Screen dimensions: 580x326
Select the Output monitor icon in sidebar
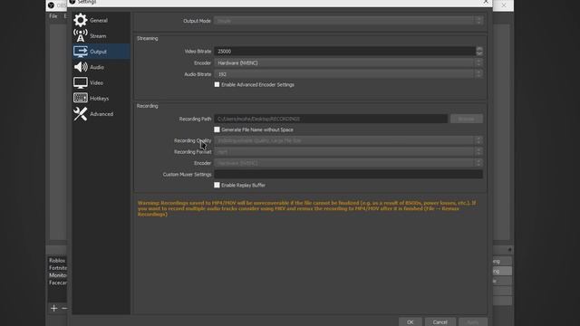click(x=81, y=52)
